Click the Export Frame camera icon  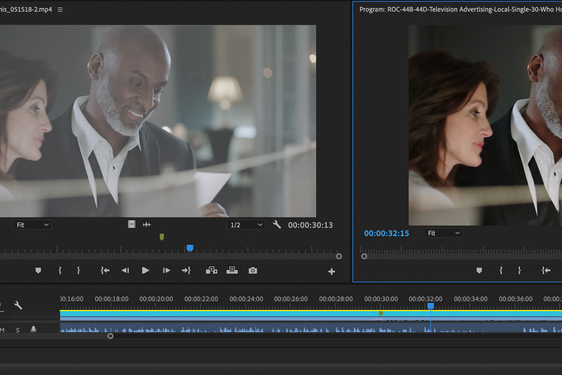[253, 270]
